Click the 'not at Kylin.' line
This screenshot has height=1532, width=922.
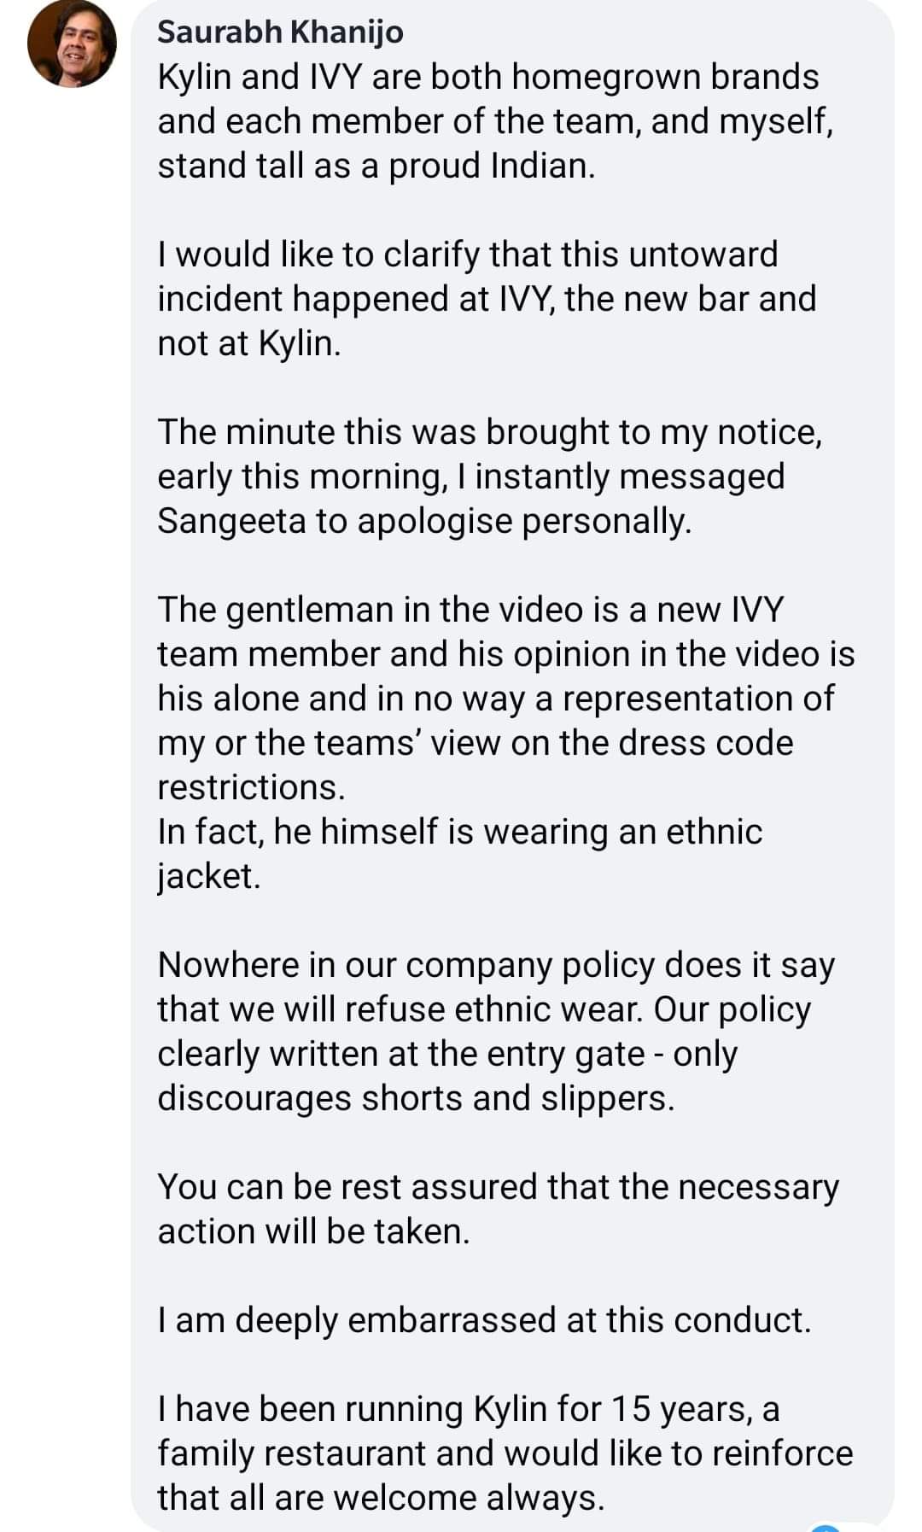pyautogui.click(x=248, y=343)
